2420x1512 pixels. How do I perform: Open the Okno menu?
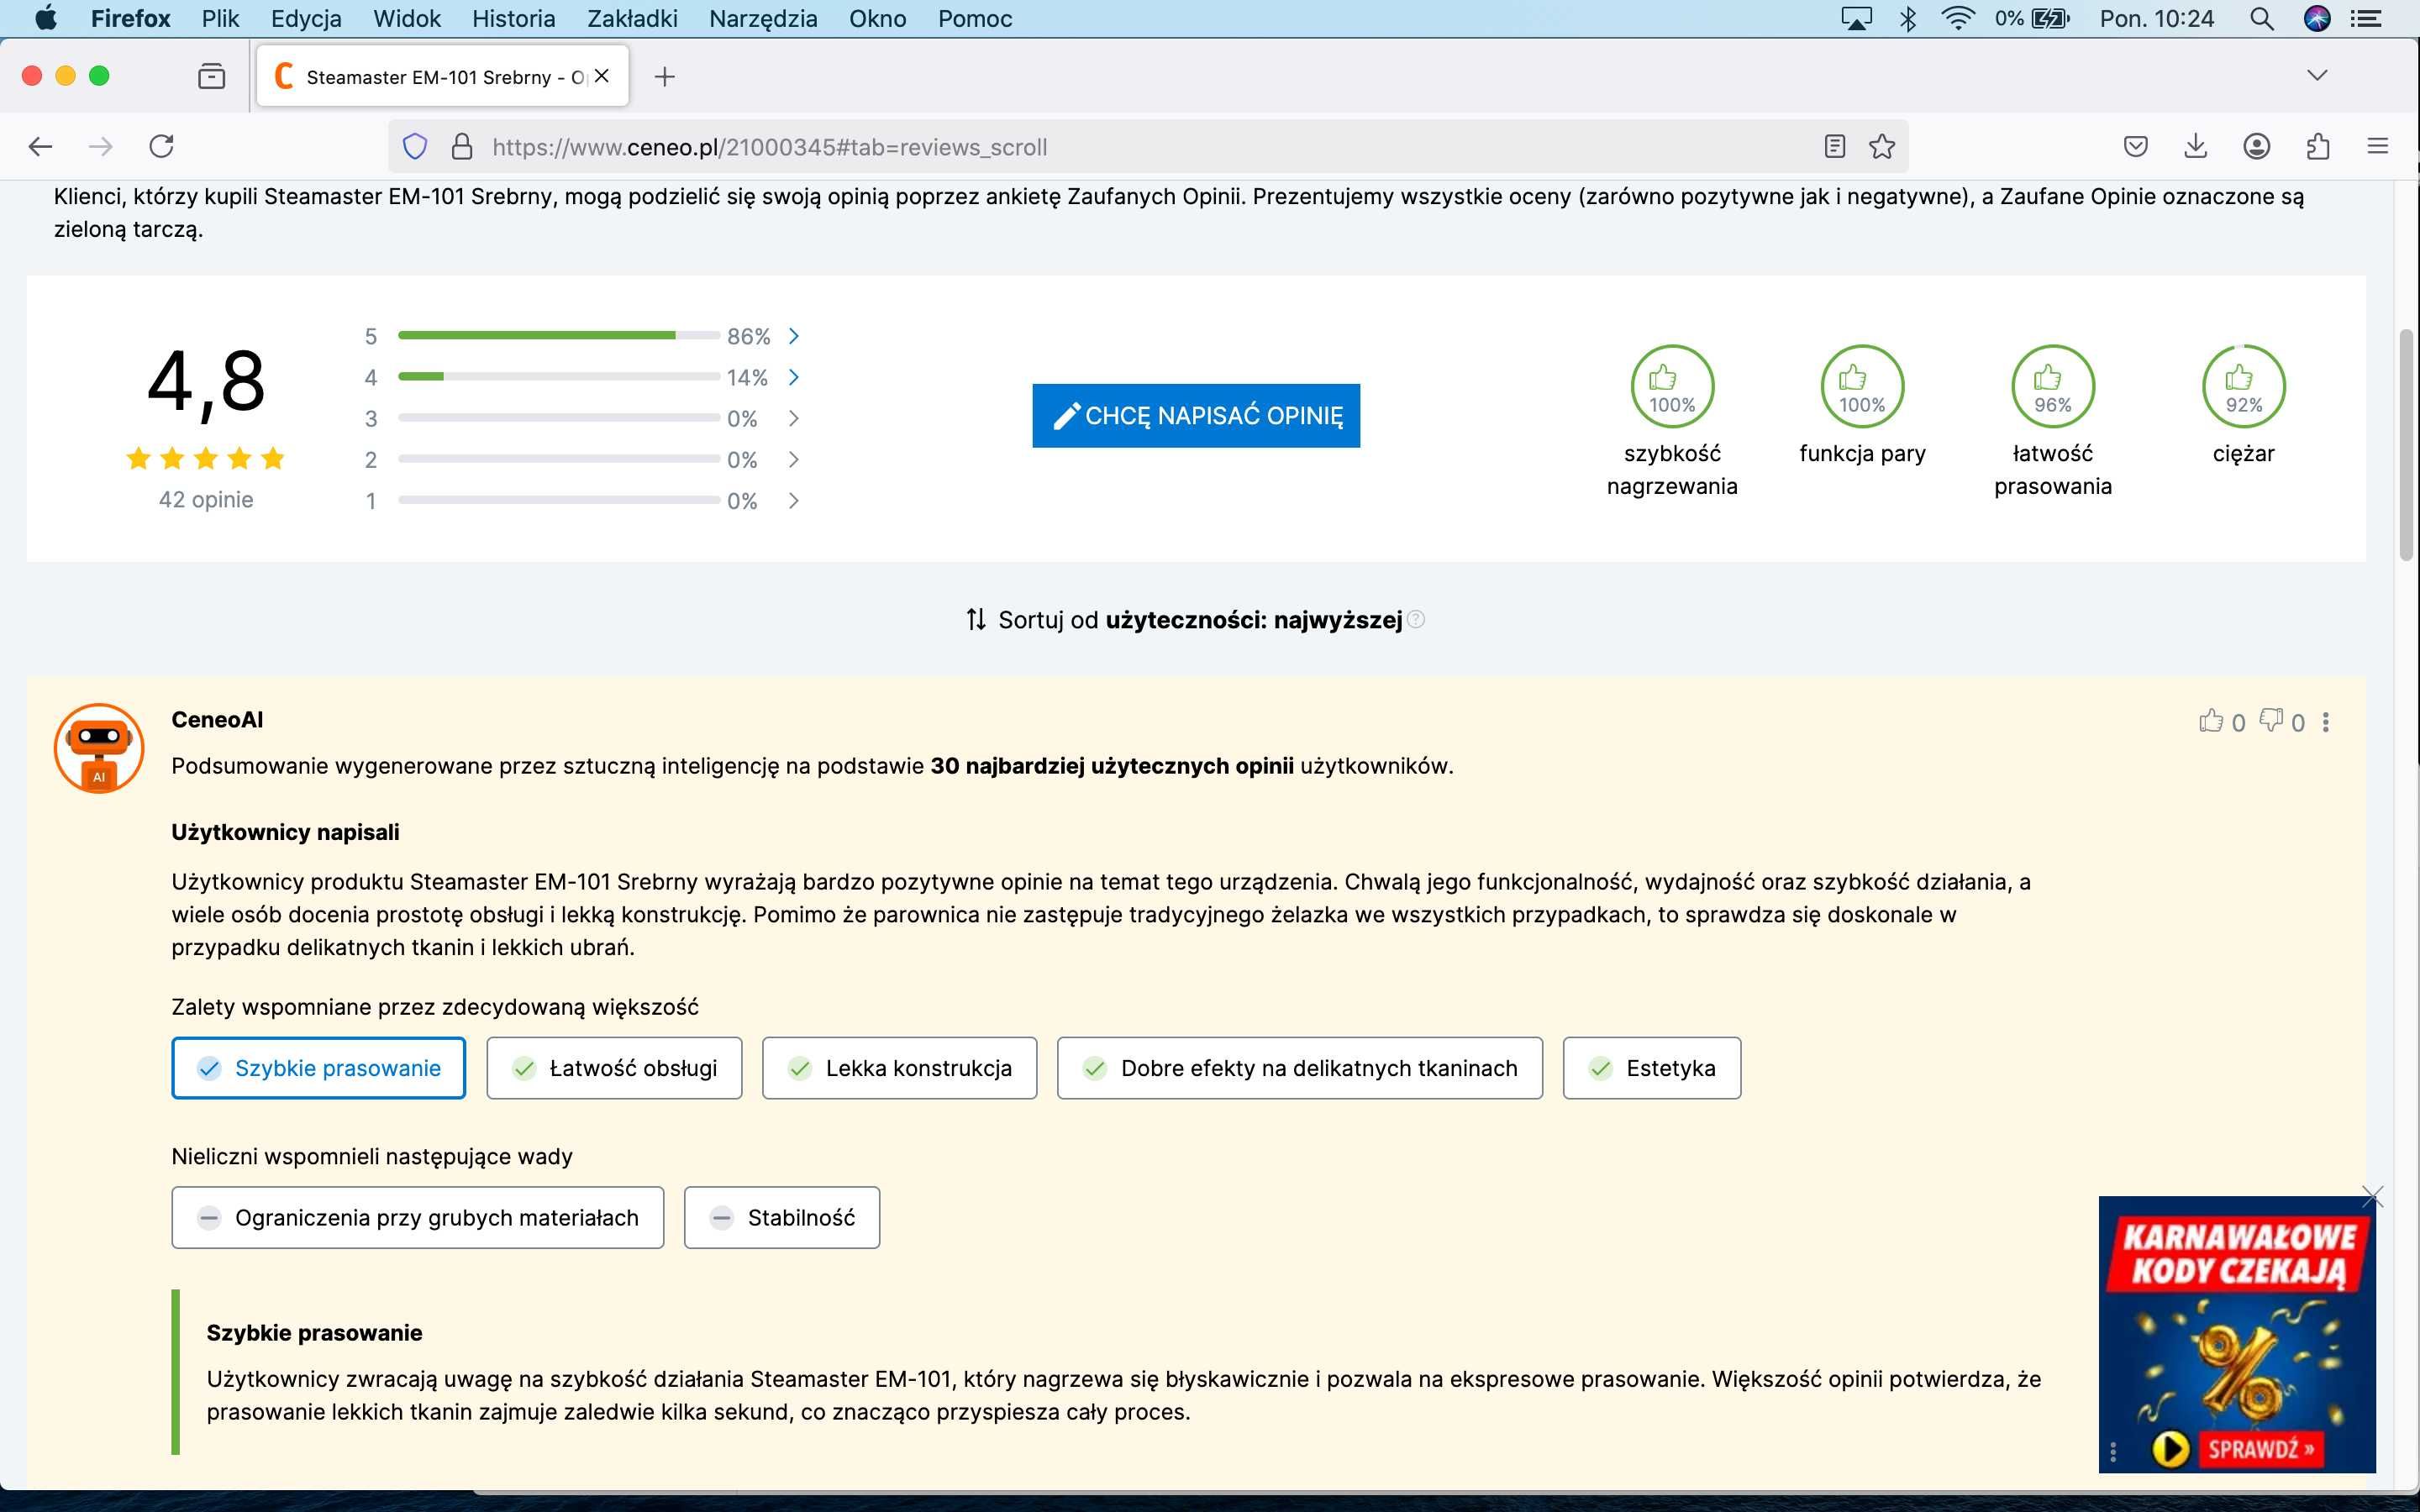pos(878,18)
